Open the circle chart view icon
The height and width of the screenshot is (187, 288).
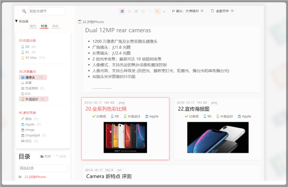click(143, 11)
